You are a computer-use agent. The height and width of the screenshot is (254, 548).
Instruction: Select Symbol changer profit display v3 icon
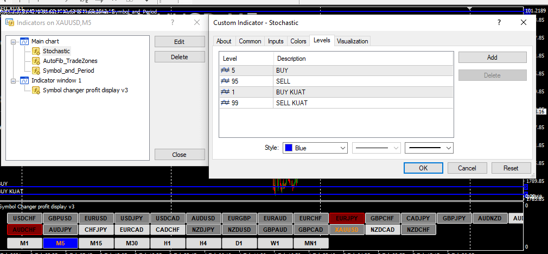[x=36, y=90]
